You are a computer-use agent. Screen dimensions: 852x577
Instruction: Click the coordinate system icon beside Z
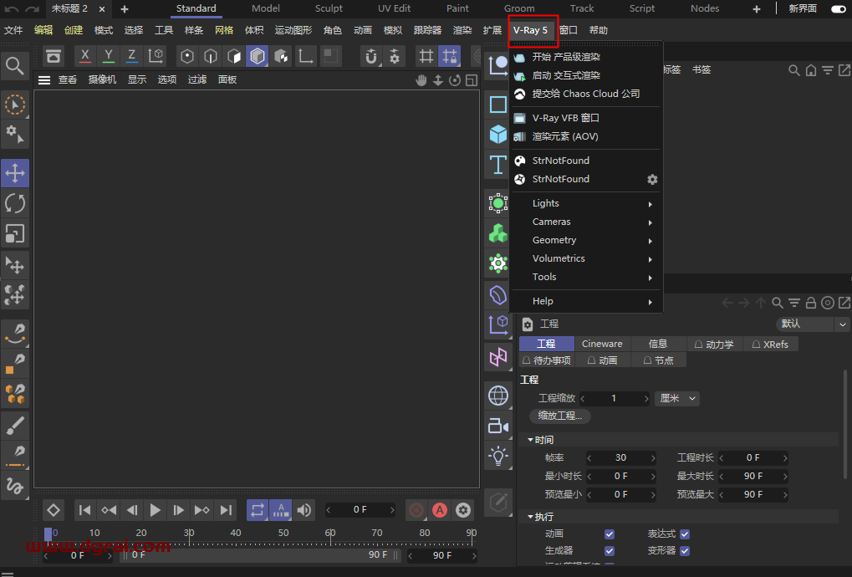(156, 55)
